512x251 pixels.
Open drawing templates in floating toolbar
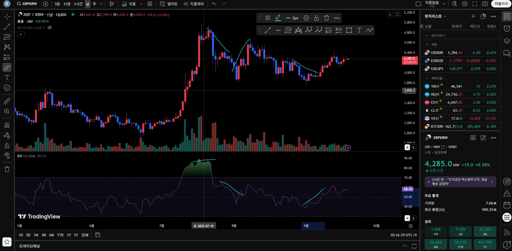click(x=268, y=18)
